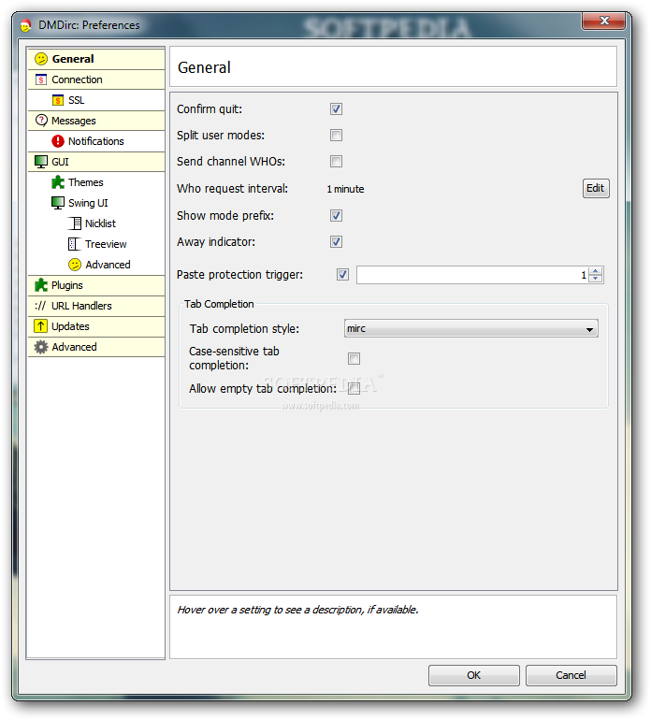Click the Nicklist icon
This screenshot has width=651, height=720.
(x=75, y=223)
